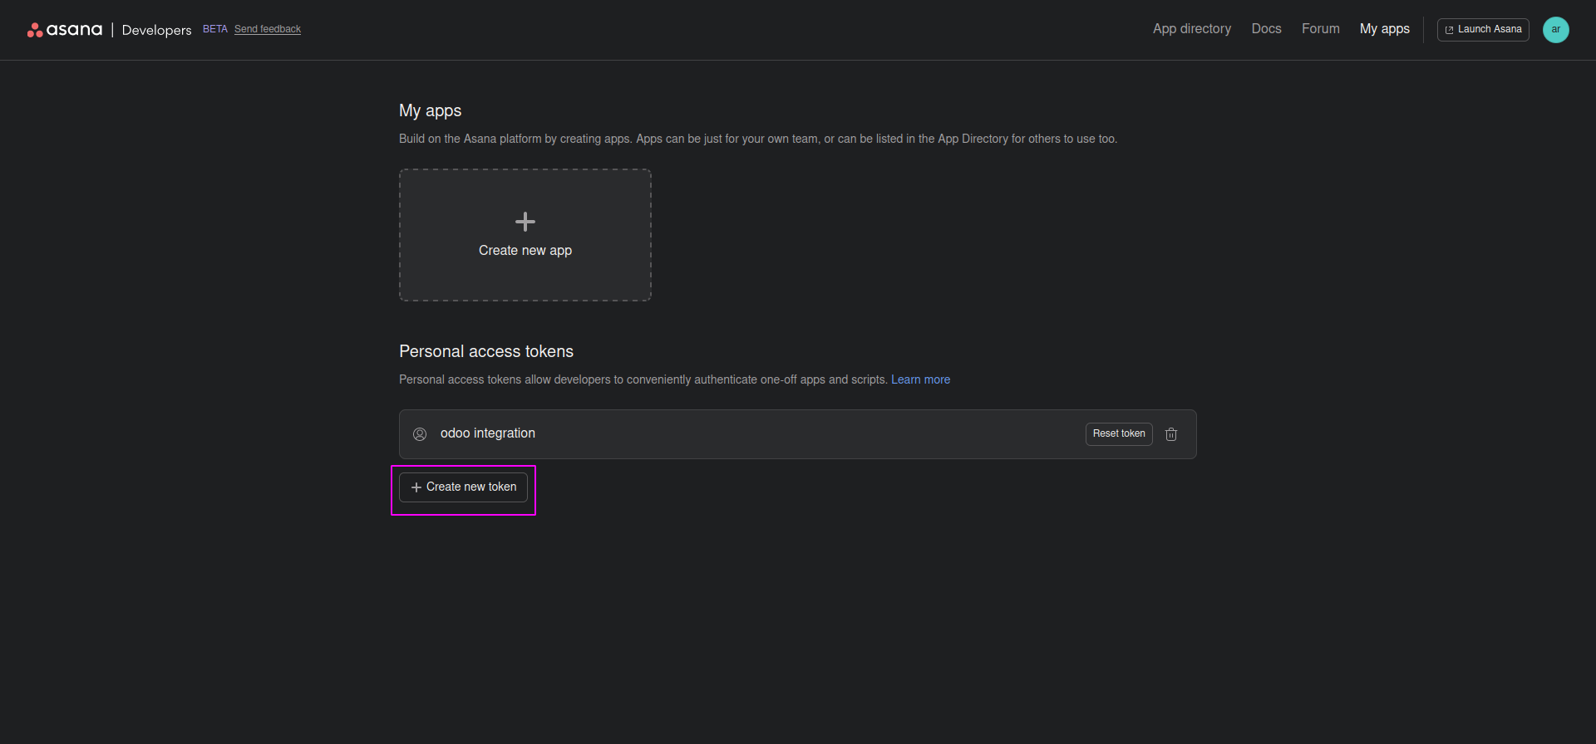
Task: Click the Asana logo icon
Action: (x=35, y=30)
